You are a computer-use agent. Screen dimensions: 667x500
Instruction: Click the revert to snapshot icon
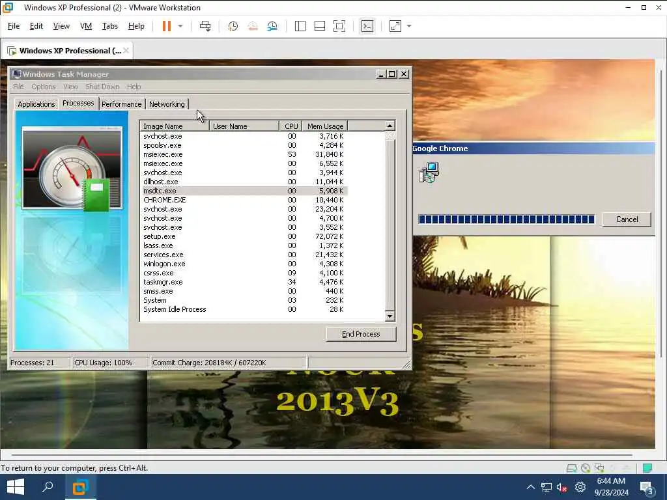[x=253, y=26]
